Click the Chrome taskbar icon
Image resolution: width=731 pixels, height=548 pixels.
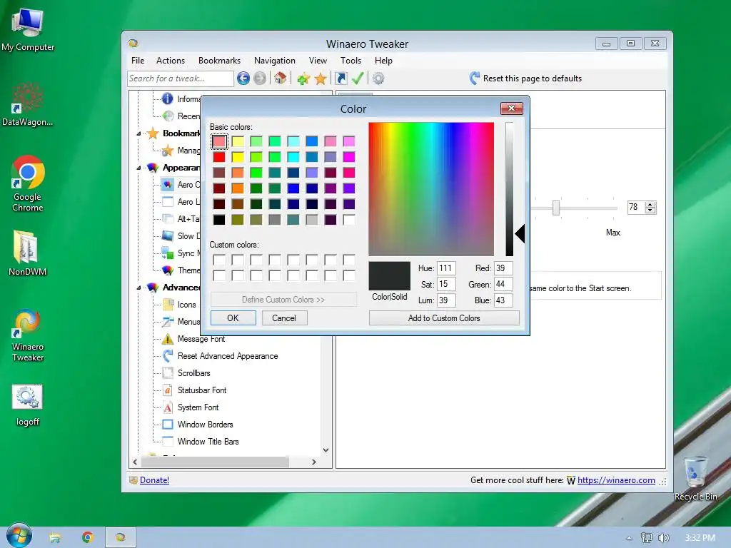(x=87, y=537)
